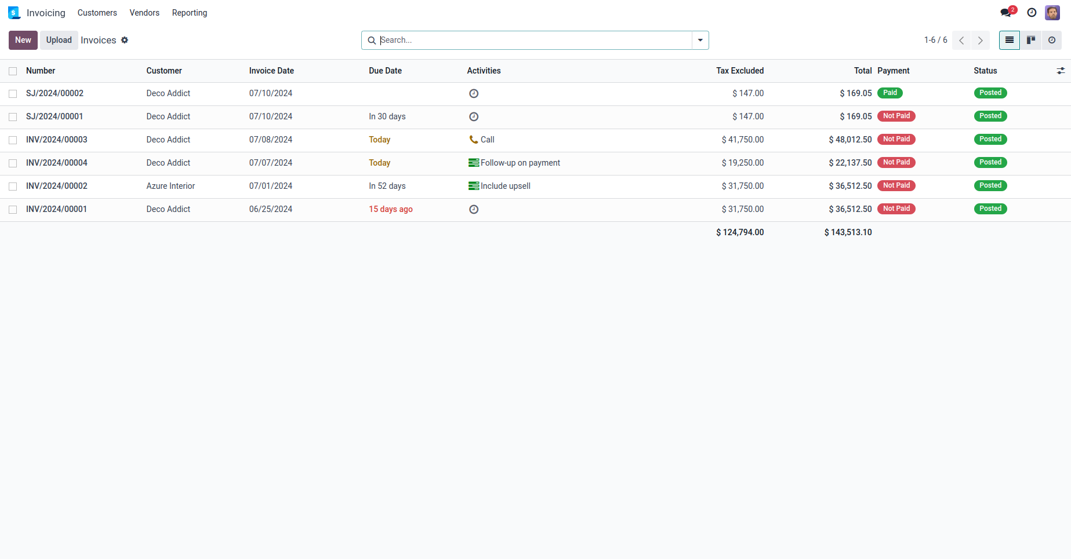Click activity clock icon for INV/2024/00001

[474, 209]
